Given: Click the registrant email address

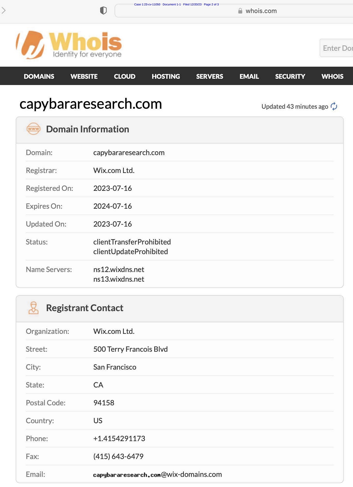Looking at the screenshot, I should (x=158, y=475).
